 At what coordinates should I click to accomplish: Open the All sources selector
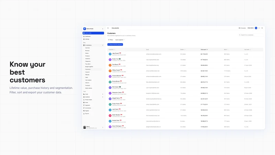tap(242, 28)
